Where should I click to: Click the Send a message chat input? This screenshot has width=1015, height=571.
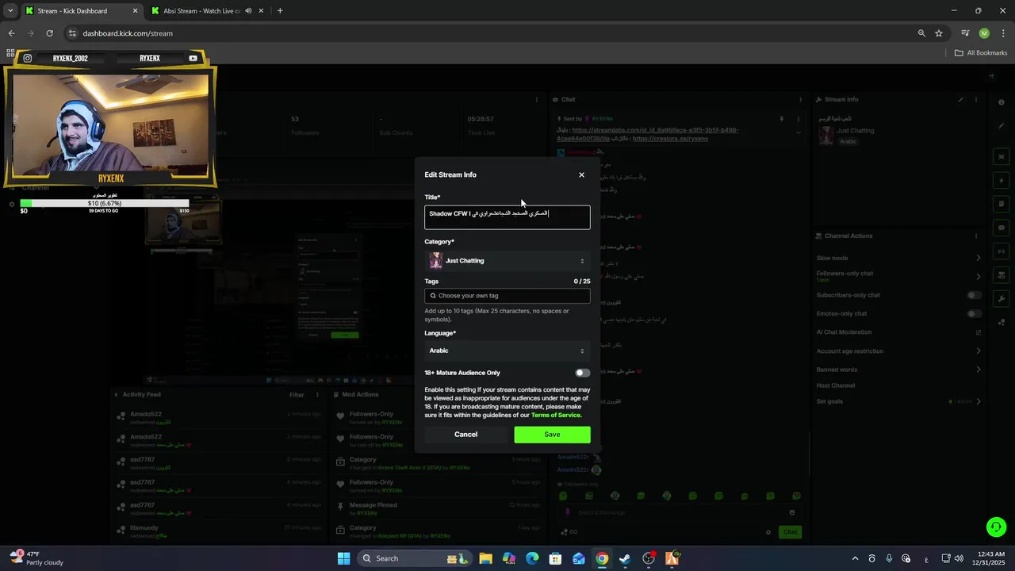coord(682,512)
